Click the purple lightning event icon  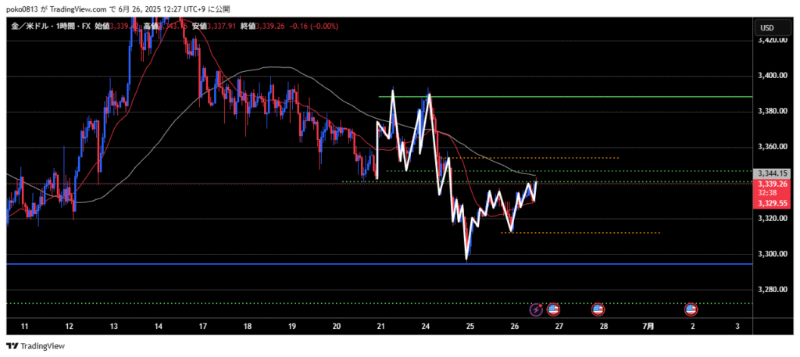(536, 309)
